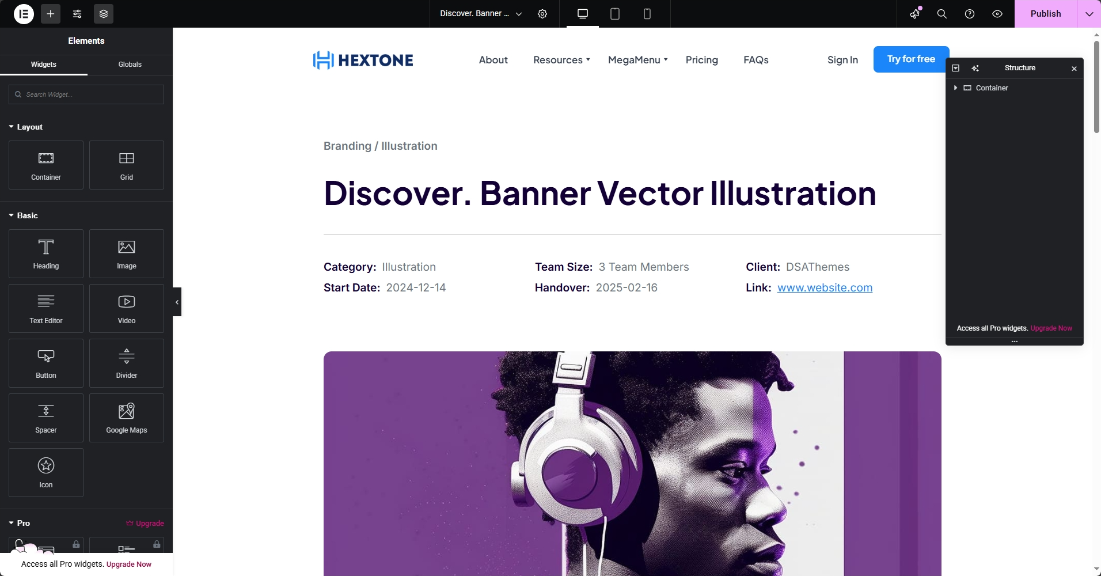Click the Publish button
The height and width of the screenshot is (576, 1101).
click(1045, 14)
